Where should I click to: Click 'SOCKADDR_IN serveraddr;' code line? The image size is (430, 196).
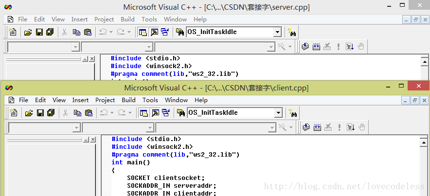(x=172, y=186)
